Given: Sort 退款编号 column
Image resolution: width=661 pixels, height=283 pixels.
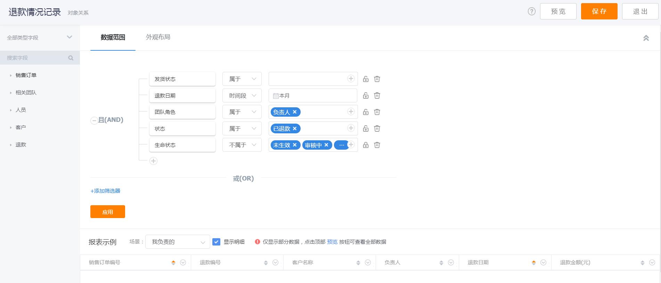Looking at the screenshot, I should click(x=266, y=263).
